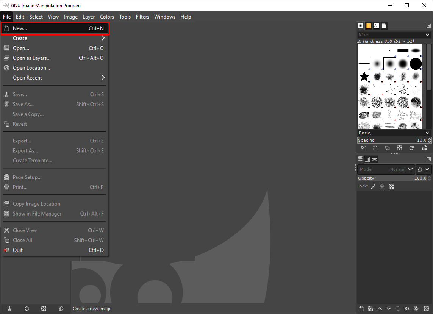Viewport: 433px width, 314px height.
Task: Toggle lock position and size icon
Action: point(382,186)
